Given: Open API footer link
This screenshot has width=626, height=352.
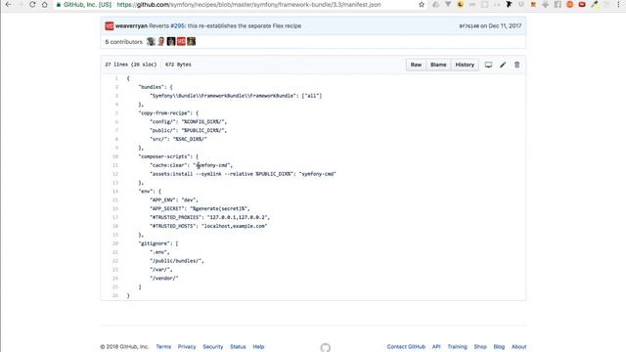Looking at the screenshot, I should point(436,347).
